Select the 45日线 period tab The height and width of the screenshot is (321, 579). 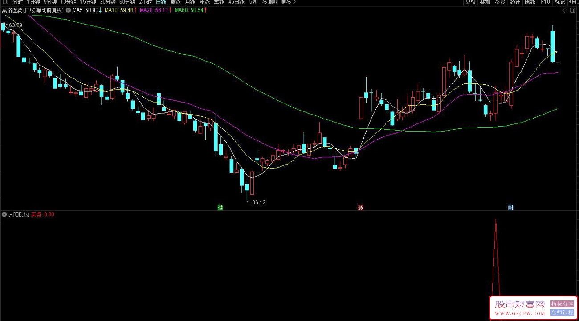pos(236,2)
